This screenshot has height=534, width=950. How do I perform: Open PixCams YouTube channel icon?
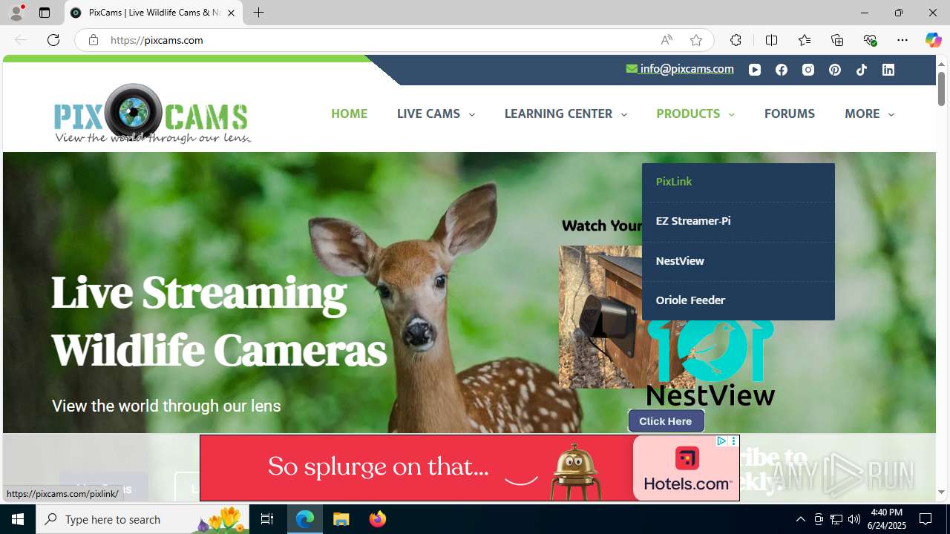[x=755, y=70]
